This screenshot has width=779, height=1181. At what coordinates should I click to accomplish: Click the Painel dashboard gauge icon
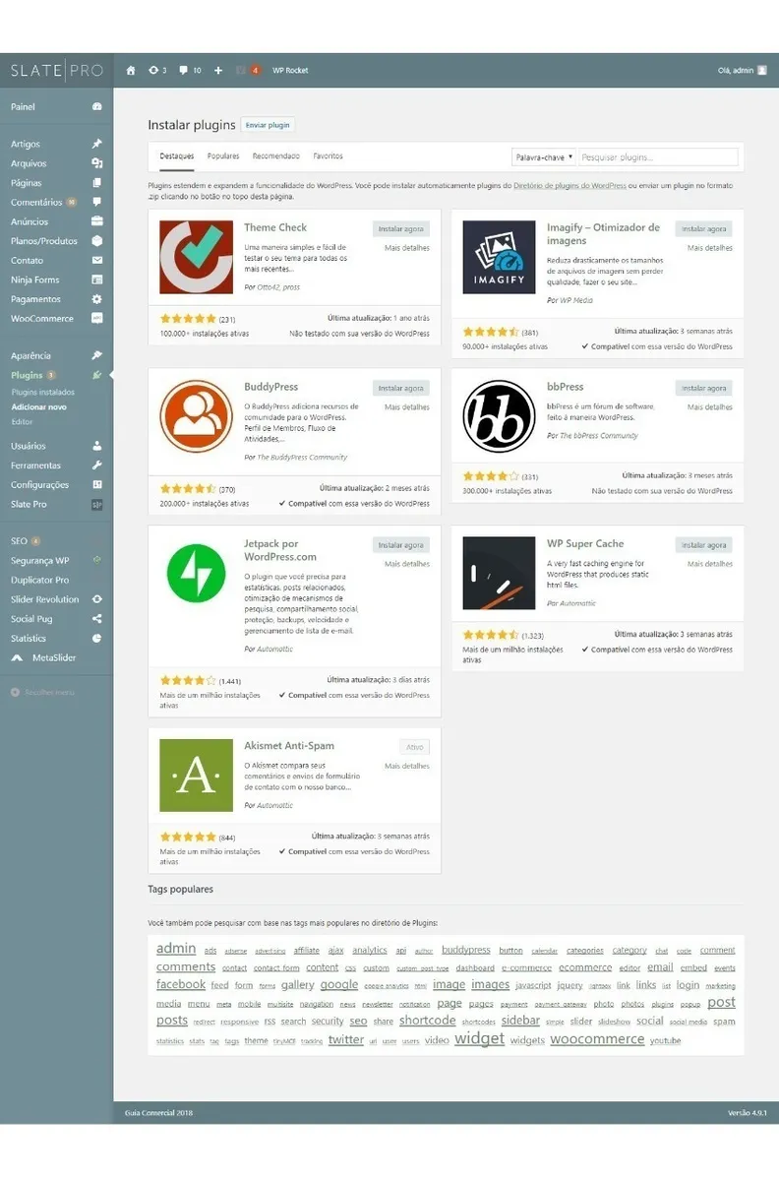(96, 106)
